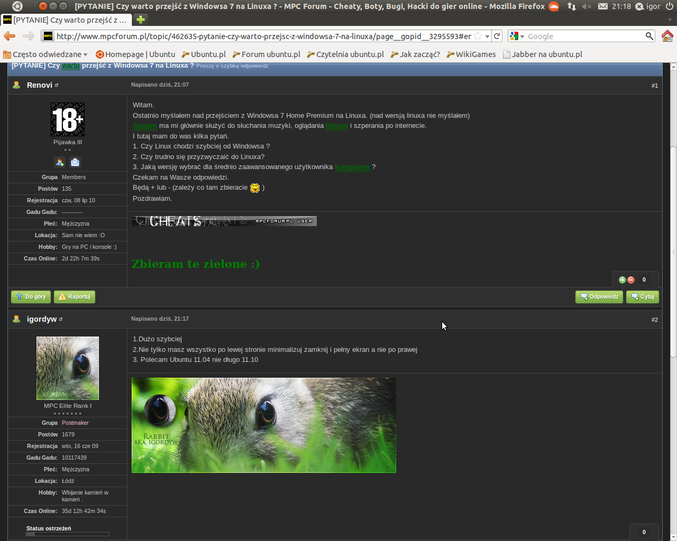This screenshot has width=677, height=541.
Task: Open Forum ubuntu.pl bookmark
Action: click(267, 54)
